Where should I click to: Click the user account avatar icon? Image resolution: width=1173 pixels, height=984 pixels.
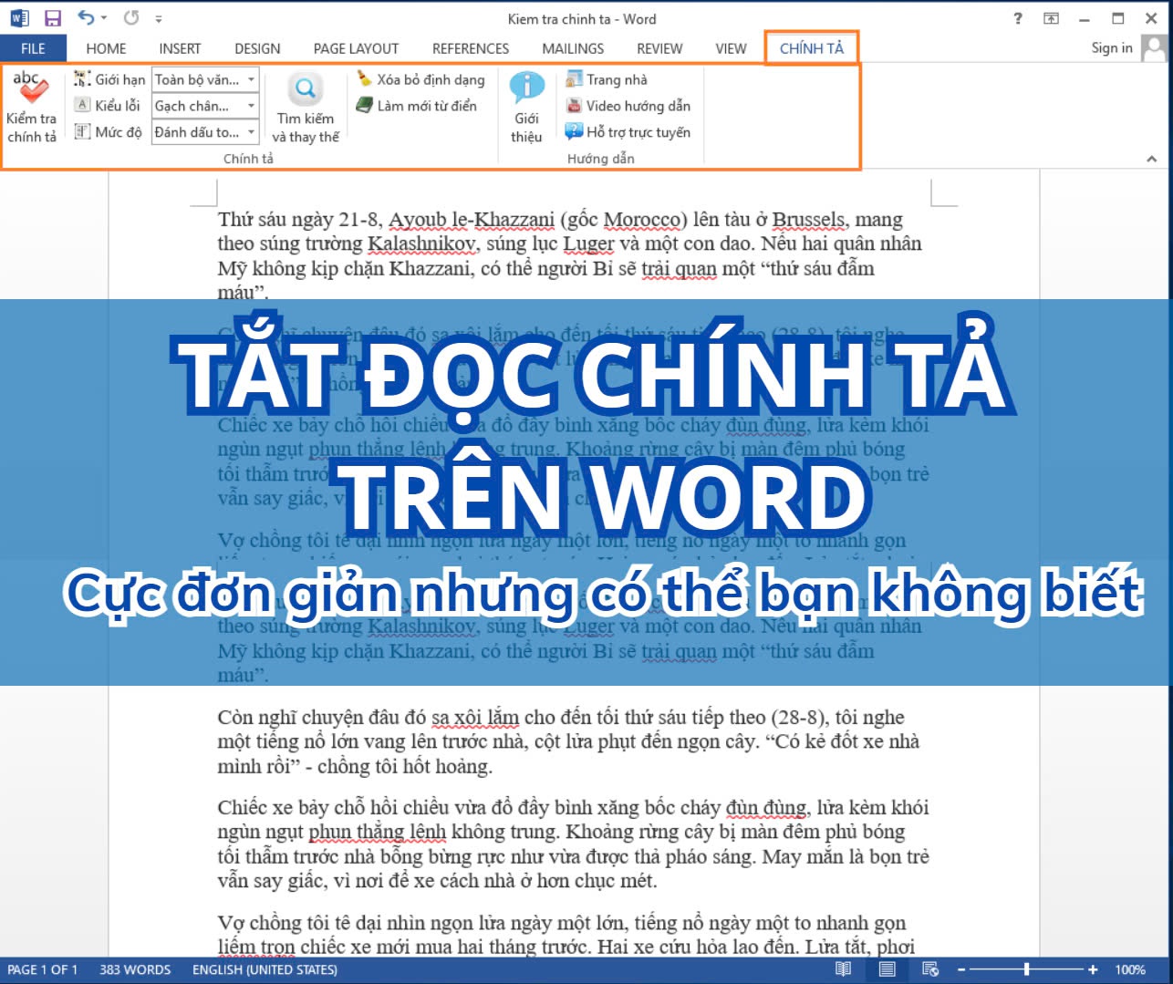coord(1154,48)
